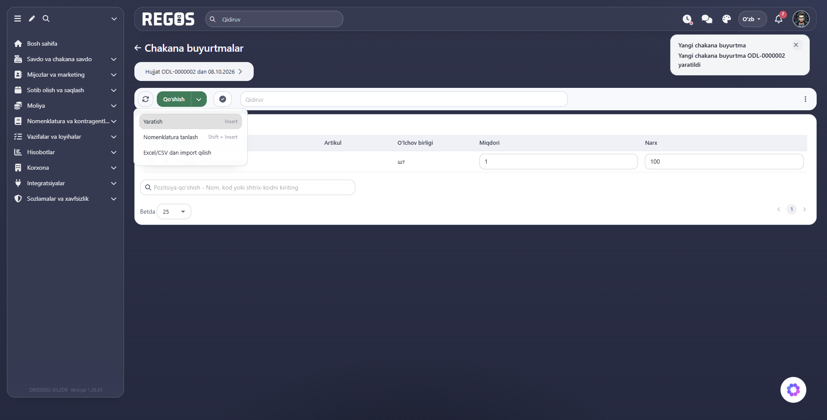Open notifications bell with badge
This screenshot has height=420, width=827.
point(779,19)
